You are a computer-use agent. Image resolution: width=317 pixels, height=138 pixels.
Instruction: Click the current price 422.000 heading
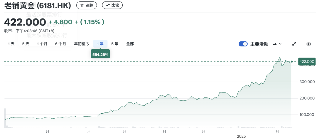(25, 22)
